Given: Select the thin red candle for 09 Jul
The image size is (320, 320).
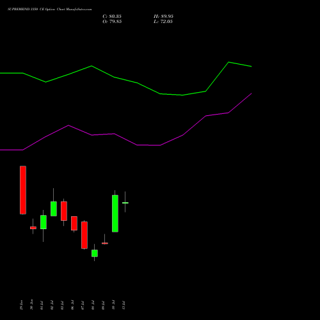Looking at the screenshot, I should pos(105,243).
